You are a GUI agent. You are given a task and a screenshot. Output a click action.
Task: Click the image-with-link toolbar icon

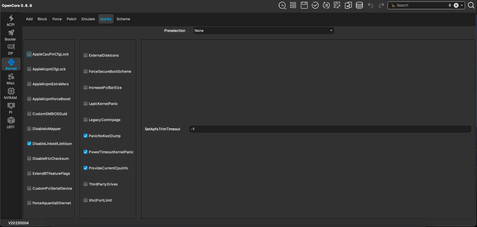(337, 5)
